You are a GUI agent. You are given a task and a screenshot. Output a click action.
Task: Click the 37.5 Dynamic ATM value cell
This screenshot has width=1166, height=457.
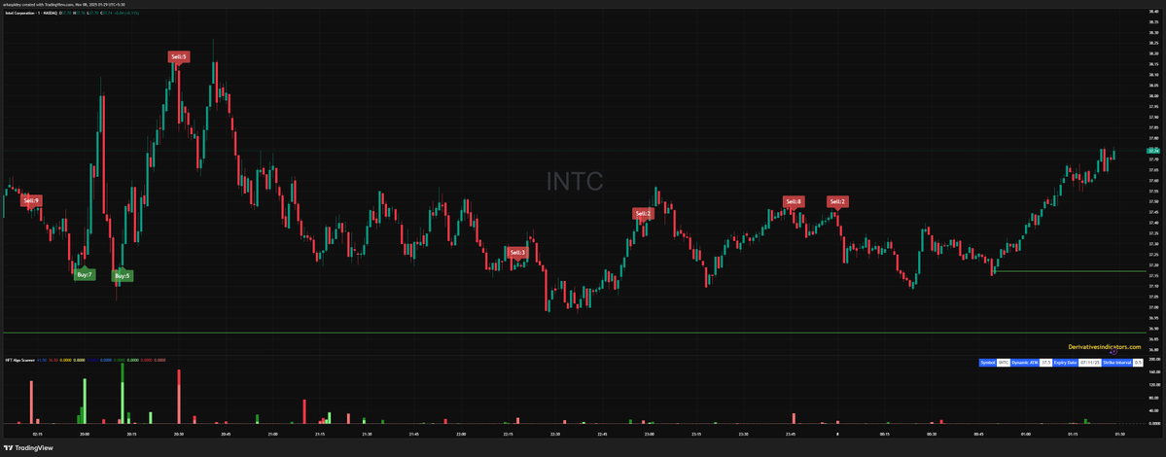[1045, 363]
